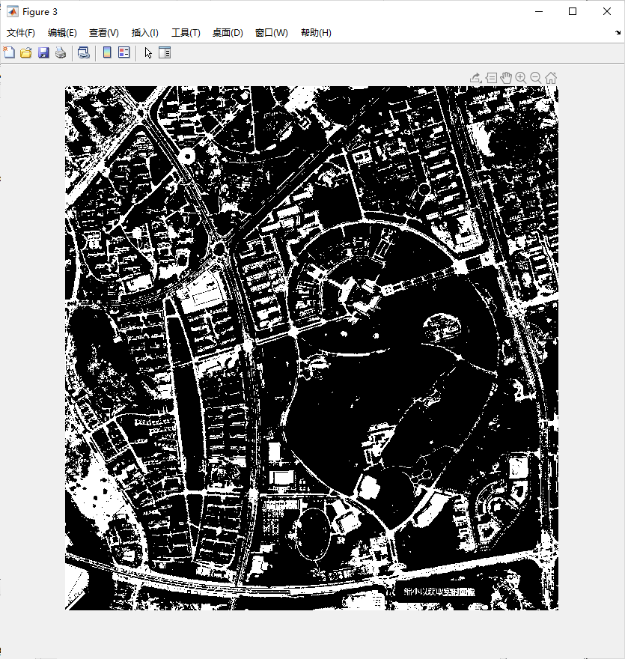Save the figure with the floppy disk icon
The width and height of the screenshot is (625, 659).
point(43,52)
